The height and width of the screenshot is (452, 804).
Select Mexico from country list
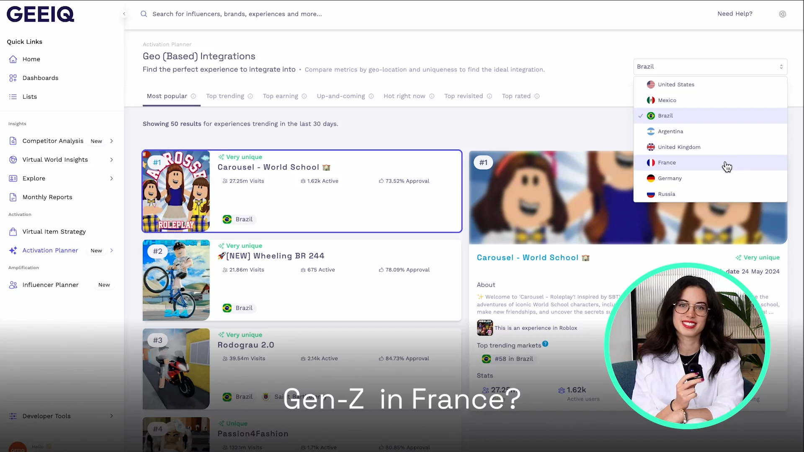pyautogui.click(x=710, y=100)
